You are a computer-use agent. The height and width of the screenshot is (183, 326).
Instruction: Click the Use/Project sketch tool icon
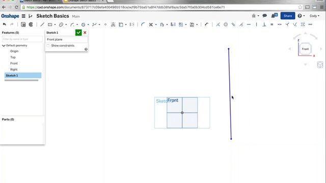[x=121, y=24]
